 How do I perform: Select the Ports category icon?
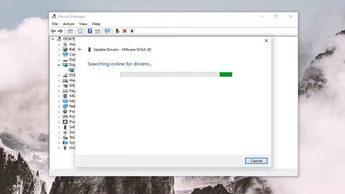(65, 112)
